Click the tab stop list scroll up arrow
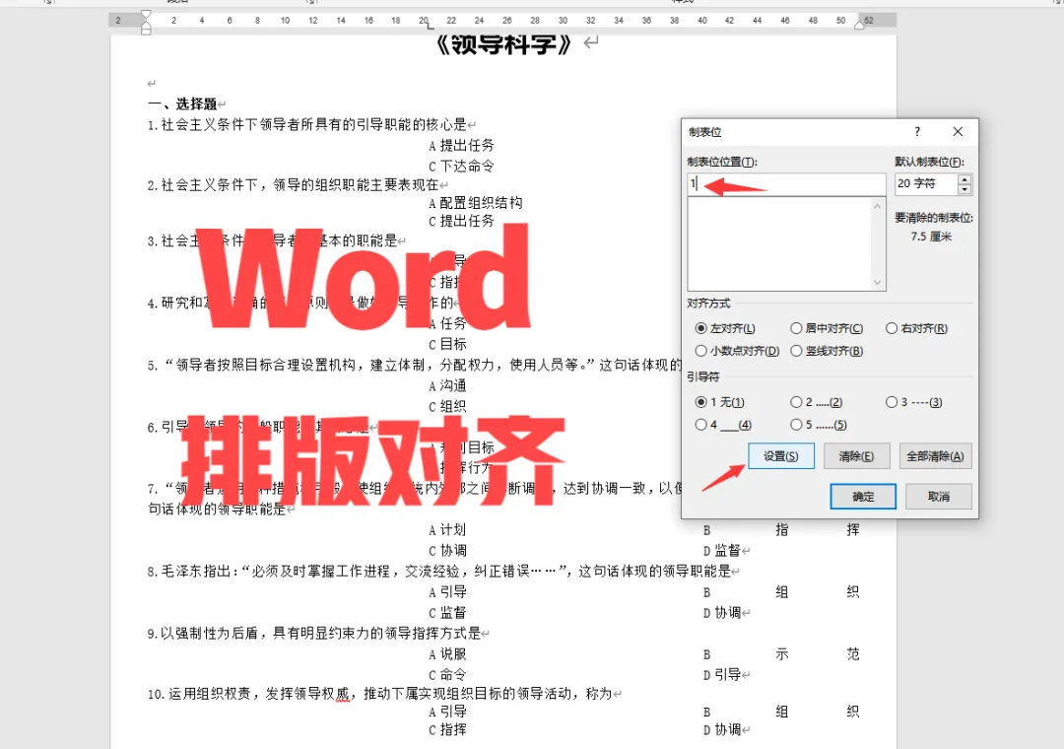Image resolution: width=1064 pixels, height=749 pixels. click(x=878, y=206)
